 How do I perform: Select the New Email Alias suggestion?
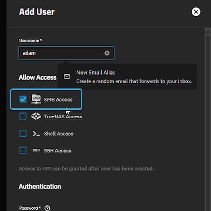coord(127,76)
